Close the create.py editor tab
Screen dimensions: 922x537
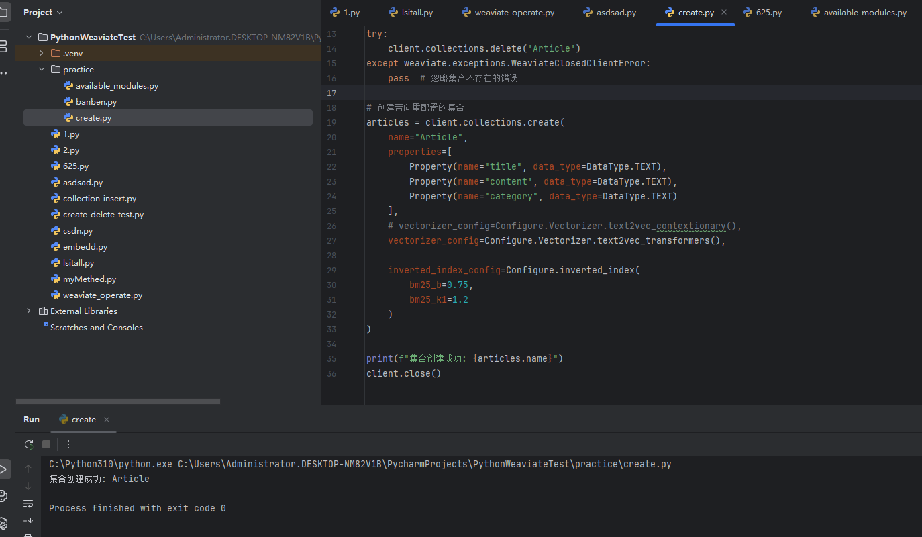click(724, 13)
